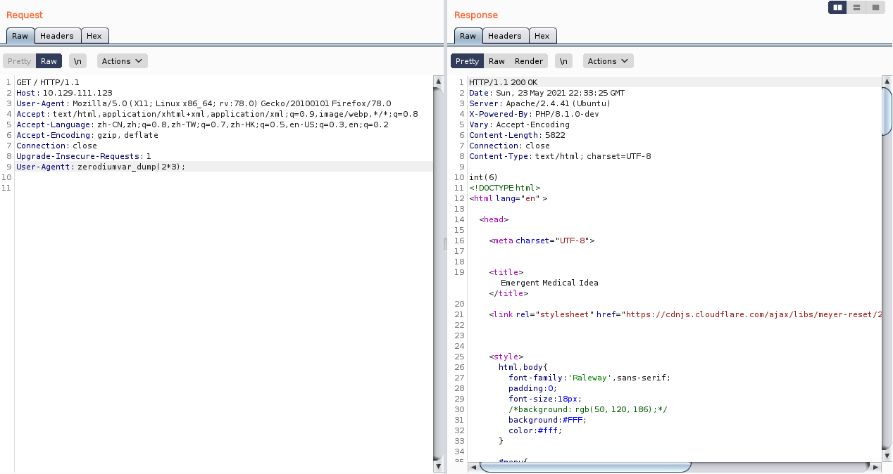The image size is (893, 474).
Task: Click the Request pane scrollbar down arrow
Action: tap(438, 466)
